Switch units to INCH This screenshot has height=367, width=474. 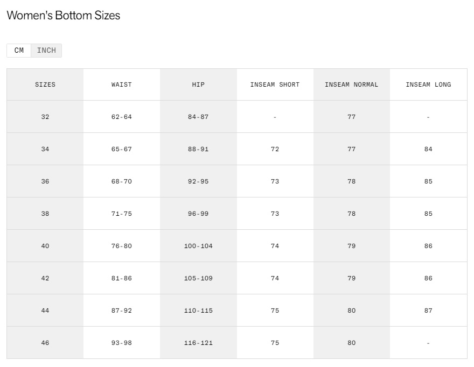click(46, 51)
